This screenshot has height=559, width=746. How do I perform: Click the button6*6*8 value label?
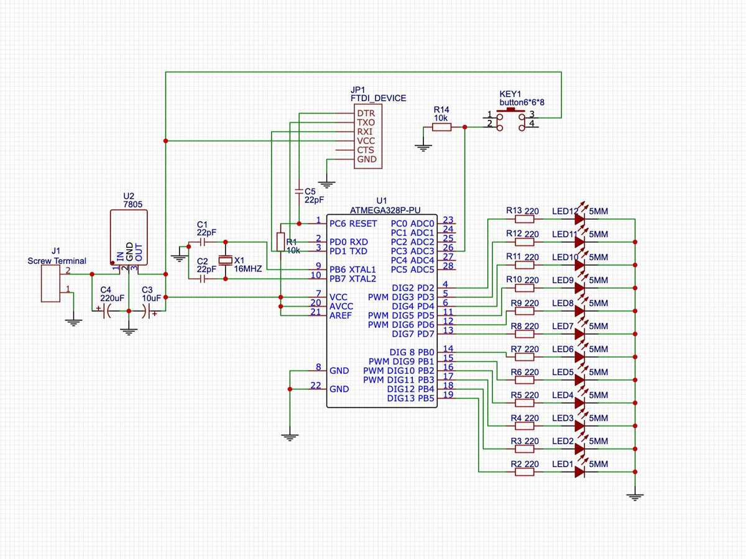[522, 102]
